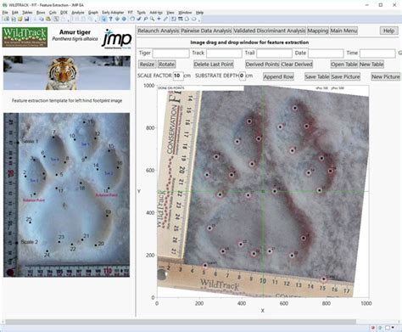Select the question mark help tool
The width and height of the screenshot is (402, 332).
point(110,19)
